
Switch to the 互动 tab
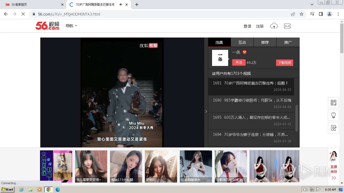pos(242,42)
